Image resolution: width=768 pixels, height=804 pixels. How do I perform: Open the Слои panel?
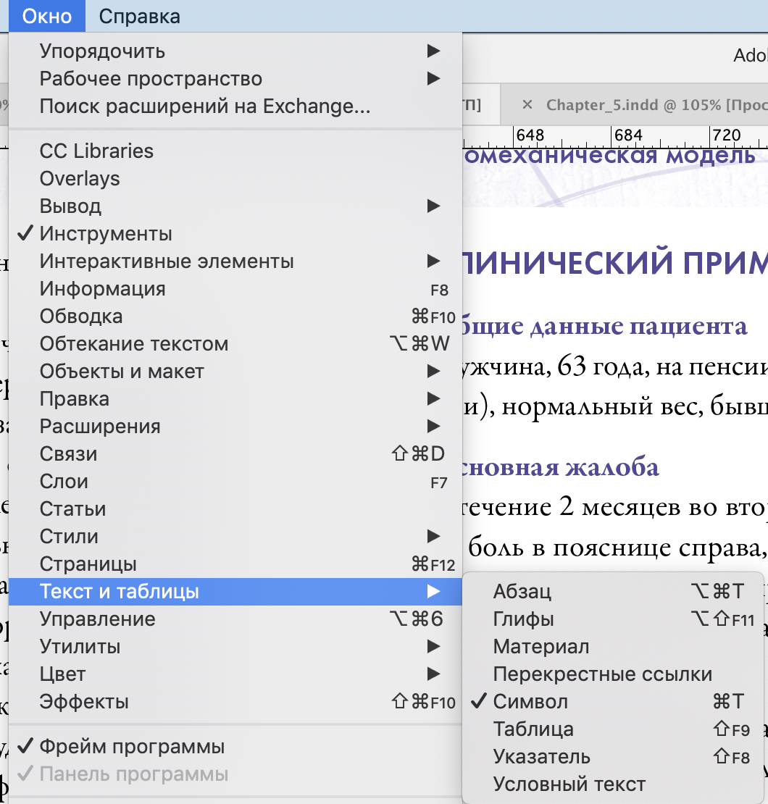(235, 482)
